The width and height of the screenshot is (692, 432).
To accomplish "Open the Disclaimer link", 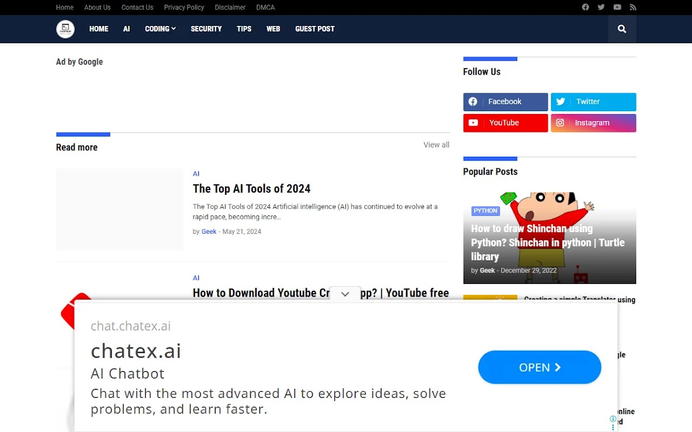I will [x=230, y=7].
